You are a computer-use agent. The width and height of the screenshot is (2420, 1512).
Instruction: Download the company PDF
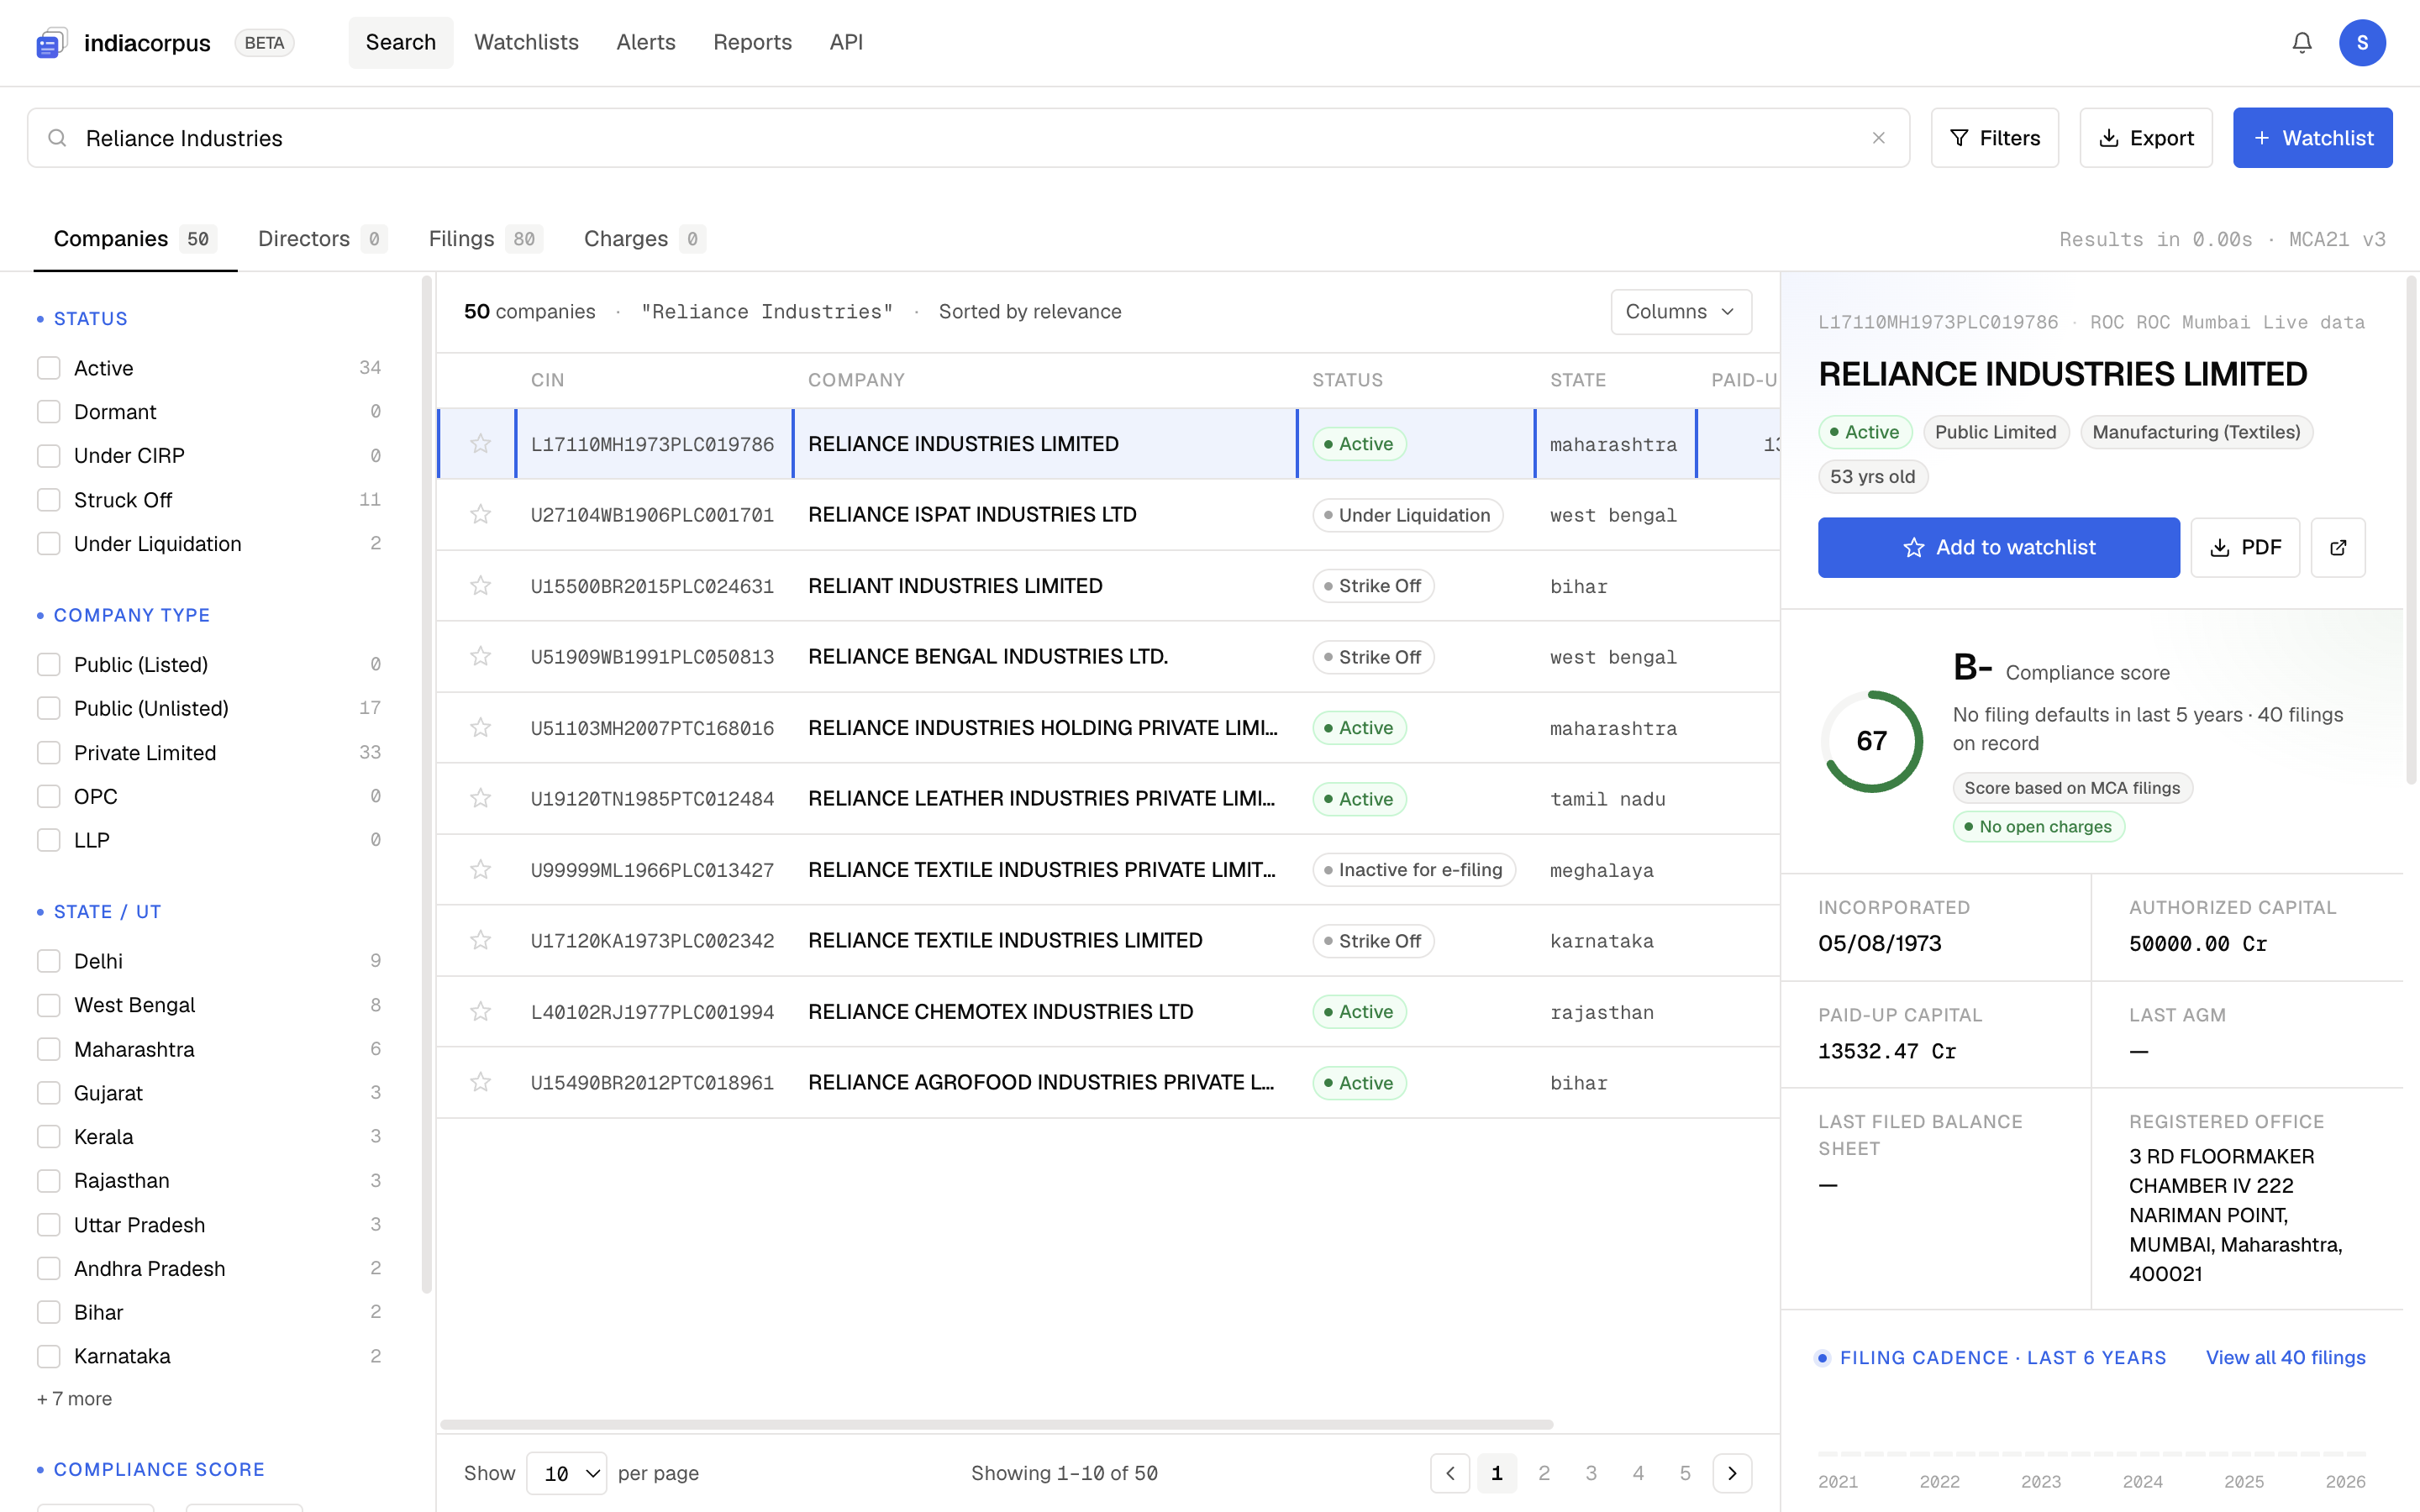pyautogui.click(x=2245, y=547)
